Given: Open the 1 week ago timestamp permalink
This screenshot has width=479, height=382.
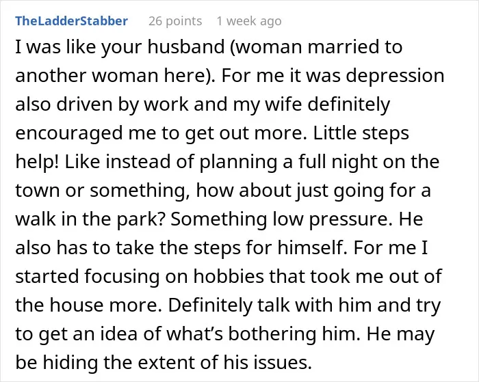Looking at the screenshot, I should (x=249, y=21).
